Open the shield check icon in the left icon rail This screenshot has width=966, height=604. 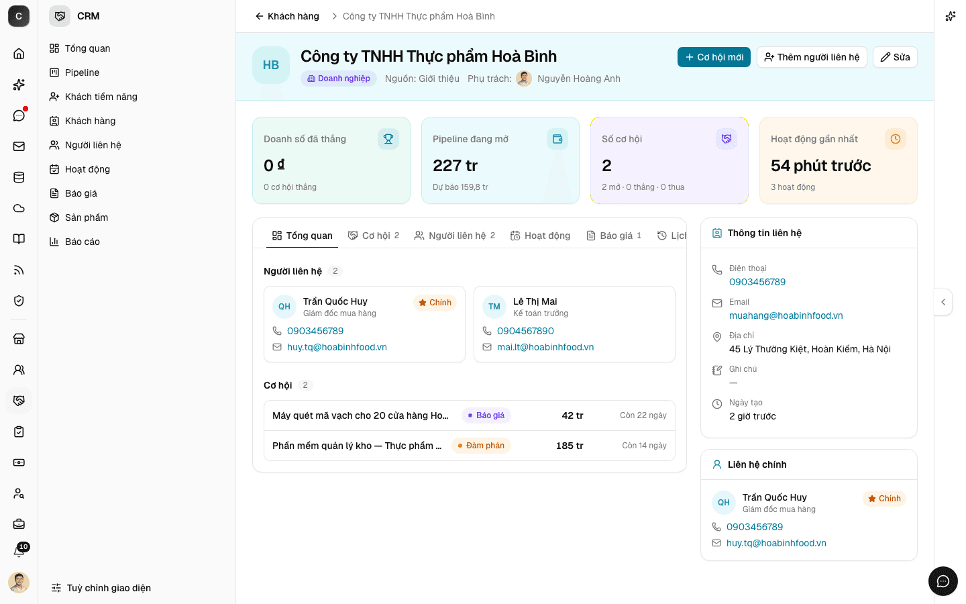19,301
